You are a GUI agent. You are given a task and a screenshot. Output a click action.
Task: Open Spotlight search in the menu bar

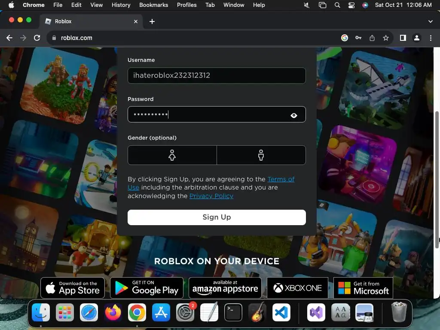coord(337,5)
